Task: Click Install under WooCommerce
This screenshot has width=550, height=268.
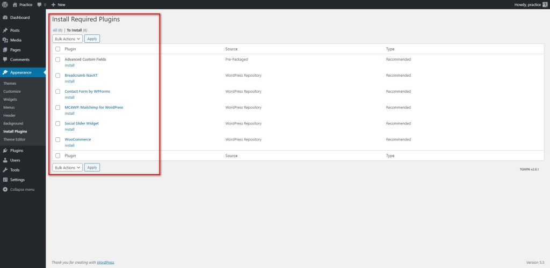Action: point(69,146)
